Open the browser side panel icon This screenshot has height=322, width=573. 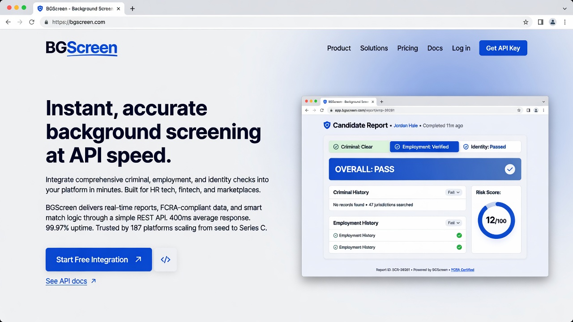(x=541, y=22)
